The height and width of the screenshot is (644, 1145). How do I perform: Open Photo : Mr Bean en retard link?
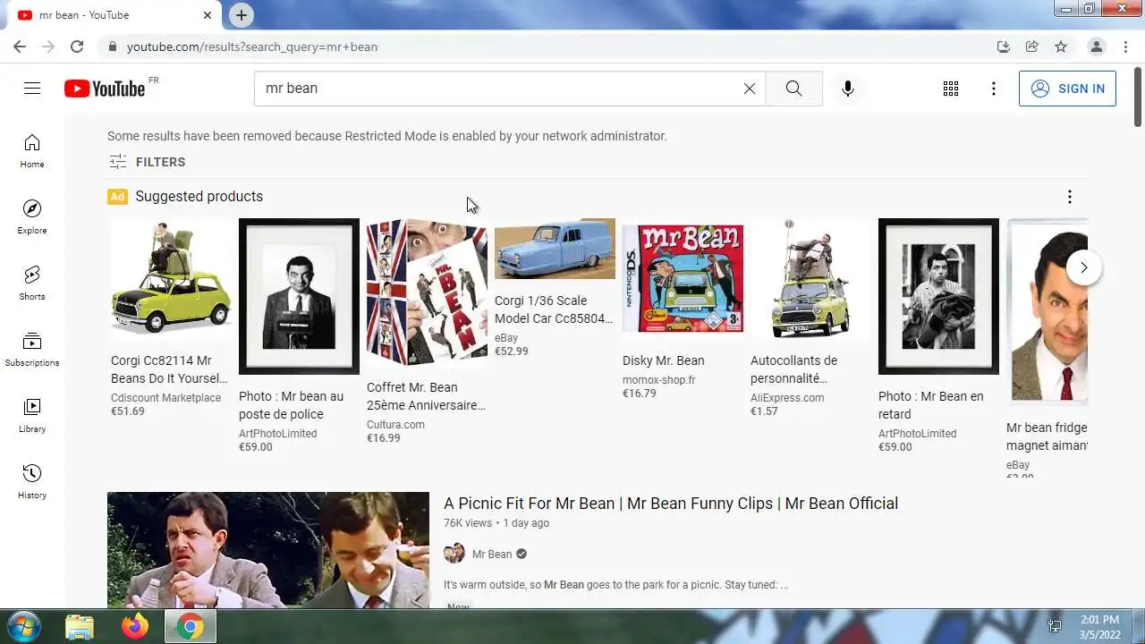931,405
